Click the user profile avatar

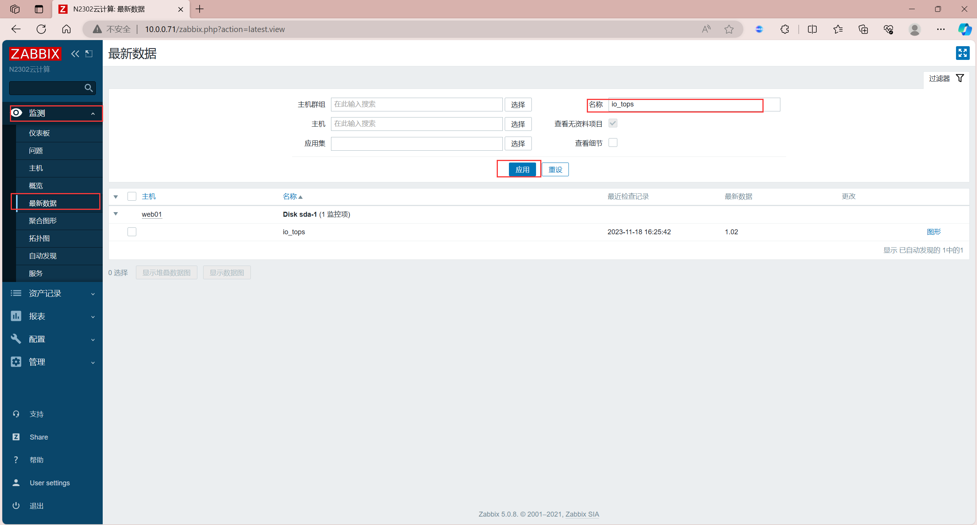[x=914, y=29]
